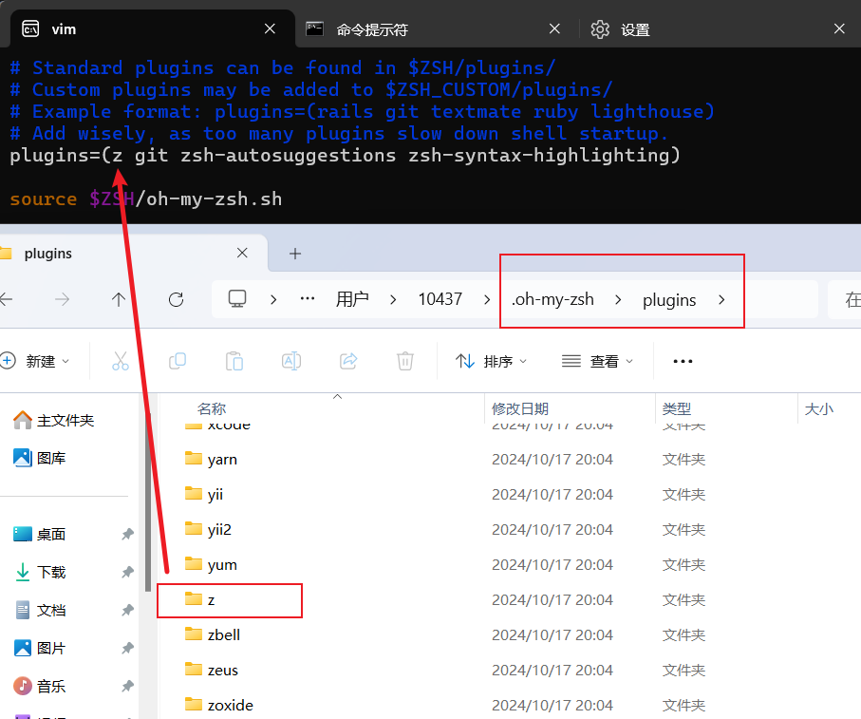The width and height of the screenshot is (861, 719).
Task: Sort by the 类型 column header
Action: point(677,408)
